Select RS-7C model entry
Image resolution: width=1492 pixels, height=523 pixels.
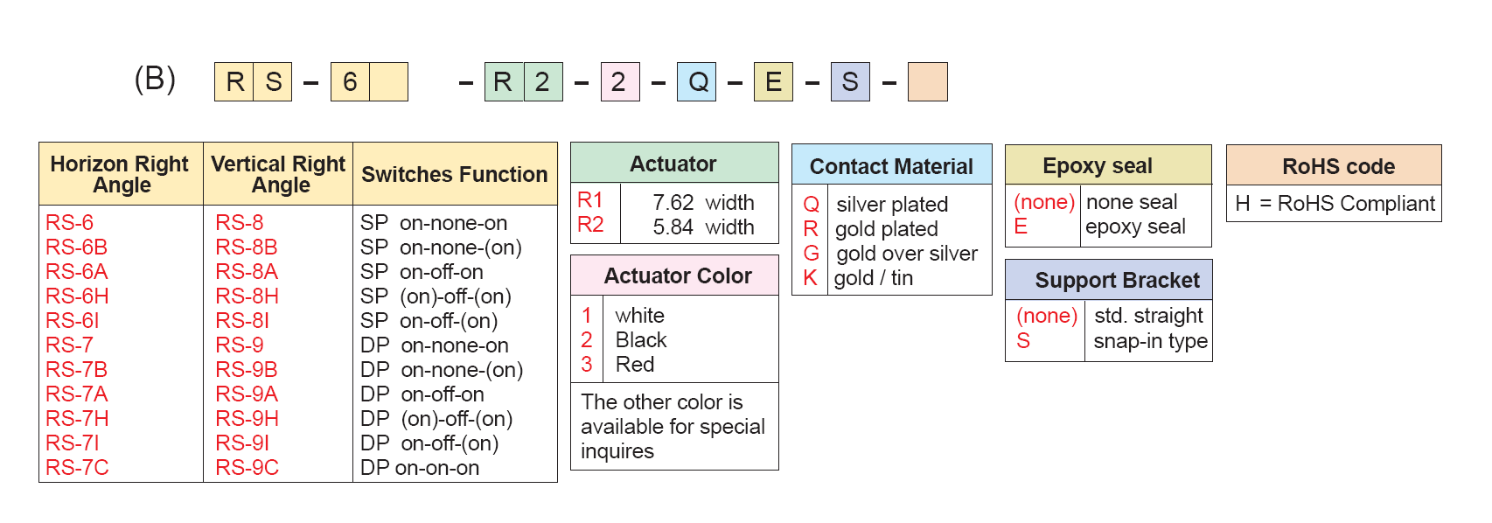click(78, 468)
